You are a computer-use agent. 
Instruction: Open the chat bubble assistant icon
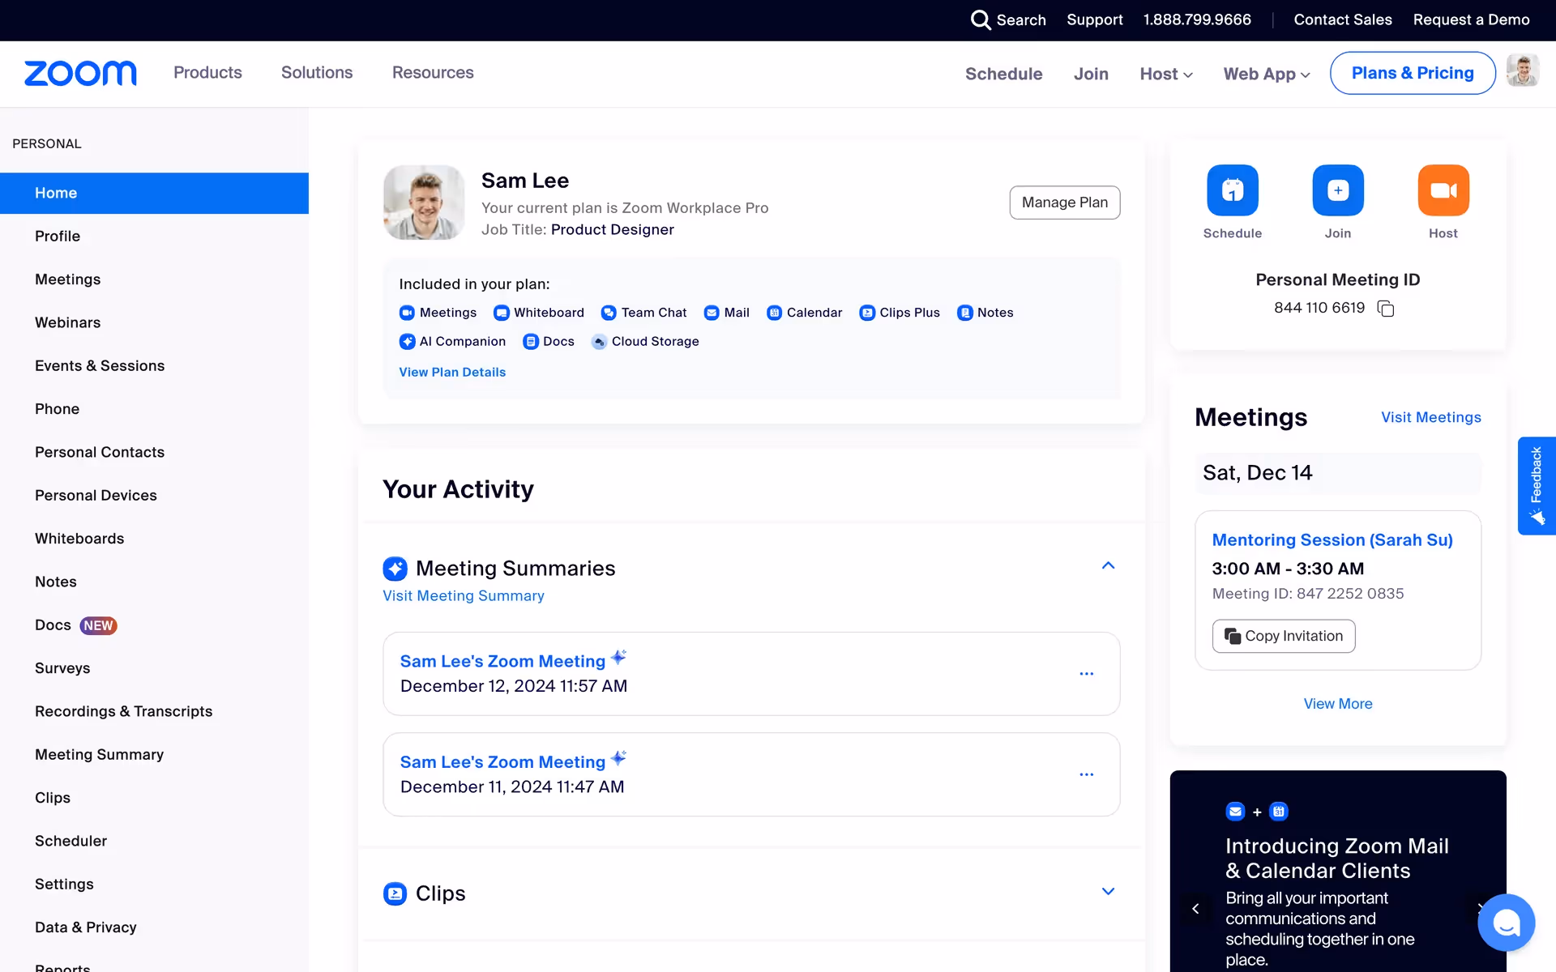point(1506,922)
